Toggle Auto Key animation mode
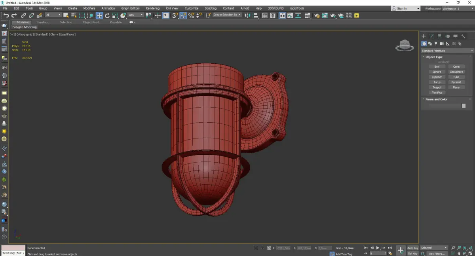This screenshot has height=256, width=475. point(412,248)
